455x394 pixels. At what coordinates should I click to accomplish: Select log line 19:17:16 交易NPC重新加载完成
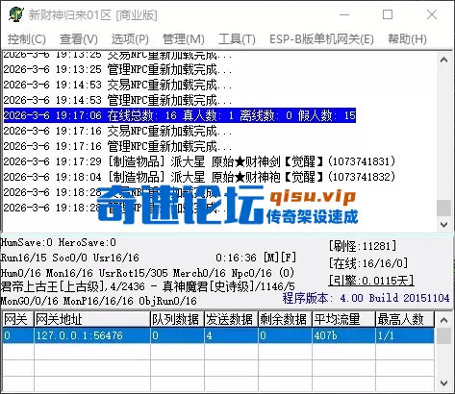117,131
